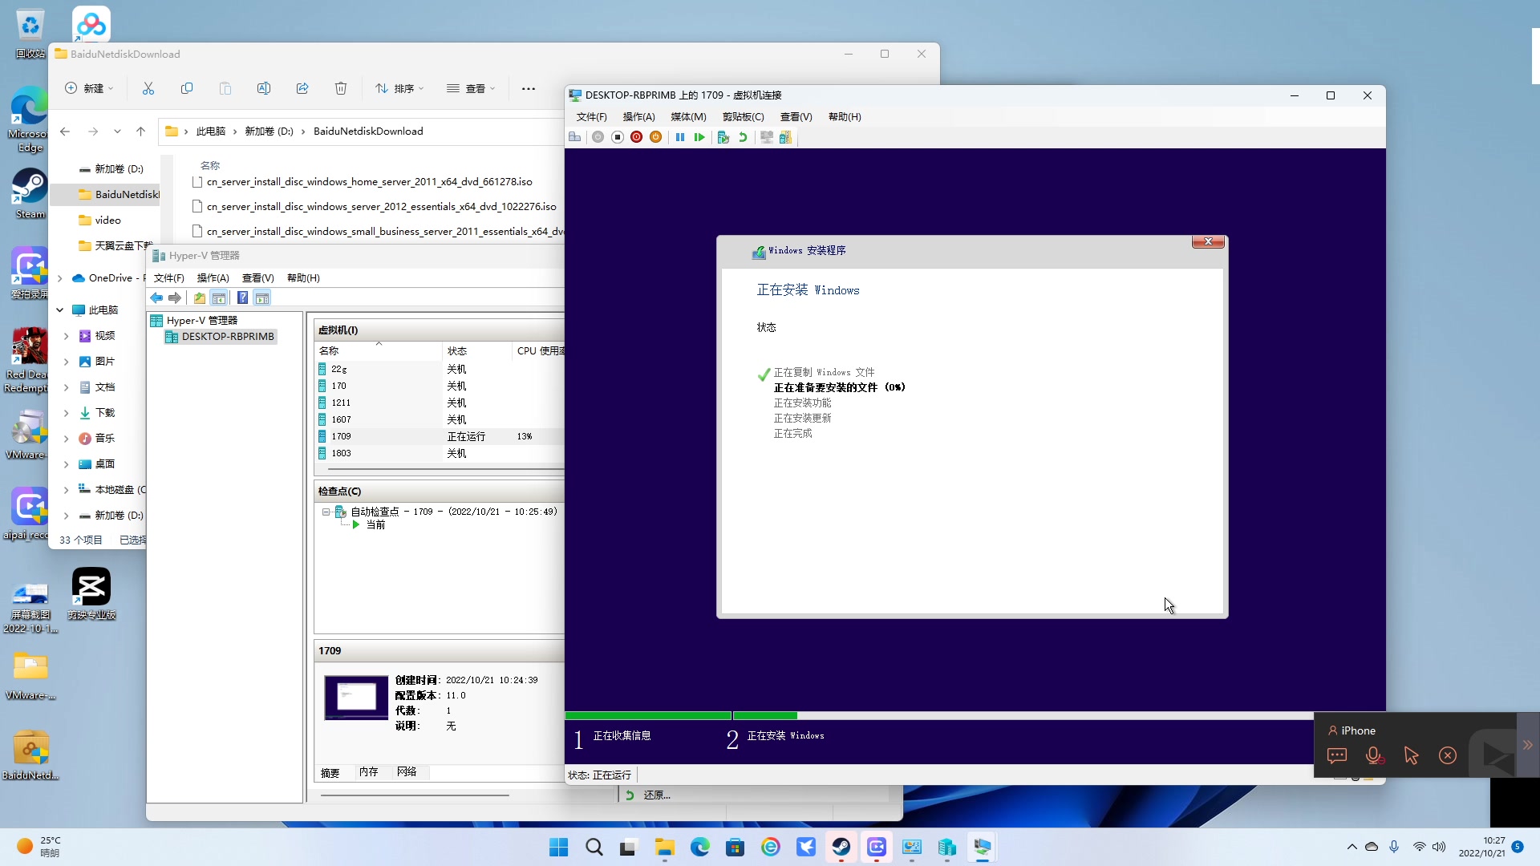This screenshot has width=1540, height=866.
Task: Open 媒体(M) menu
Action: (688, 117)
